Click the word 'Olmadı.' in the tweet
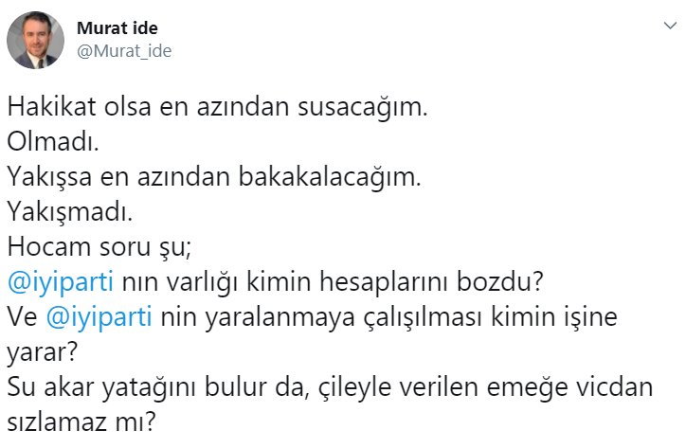 53,142
